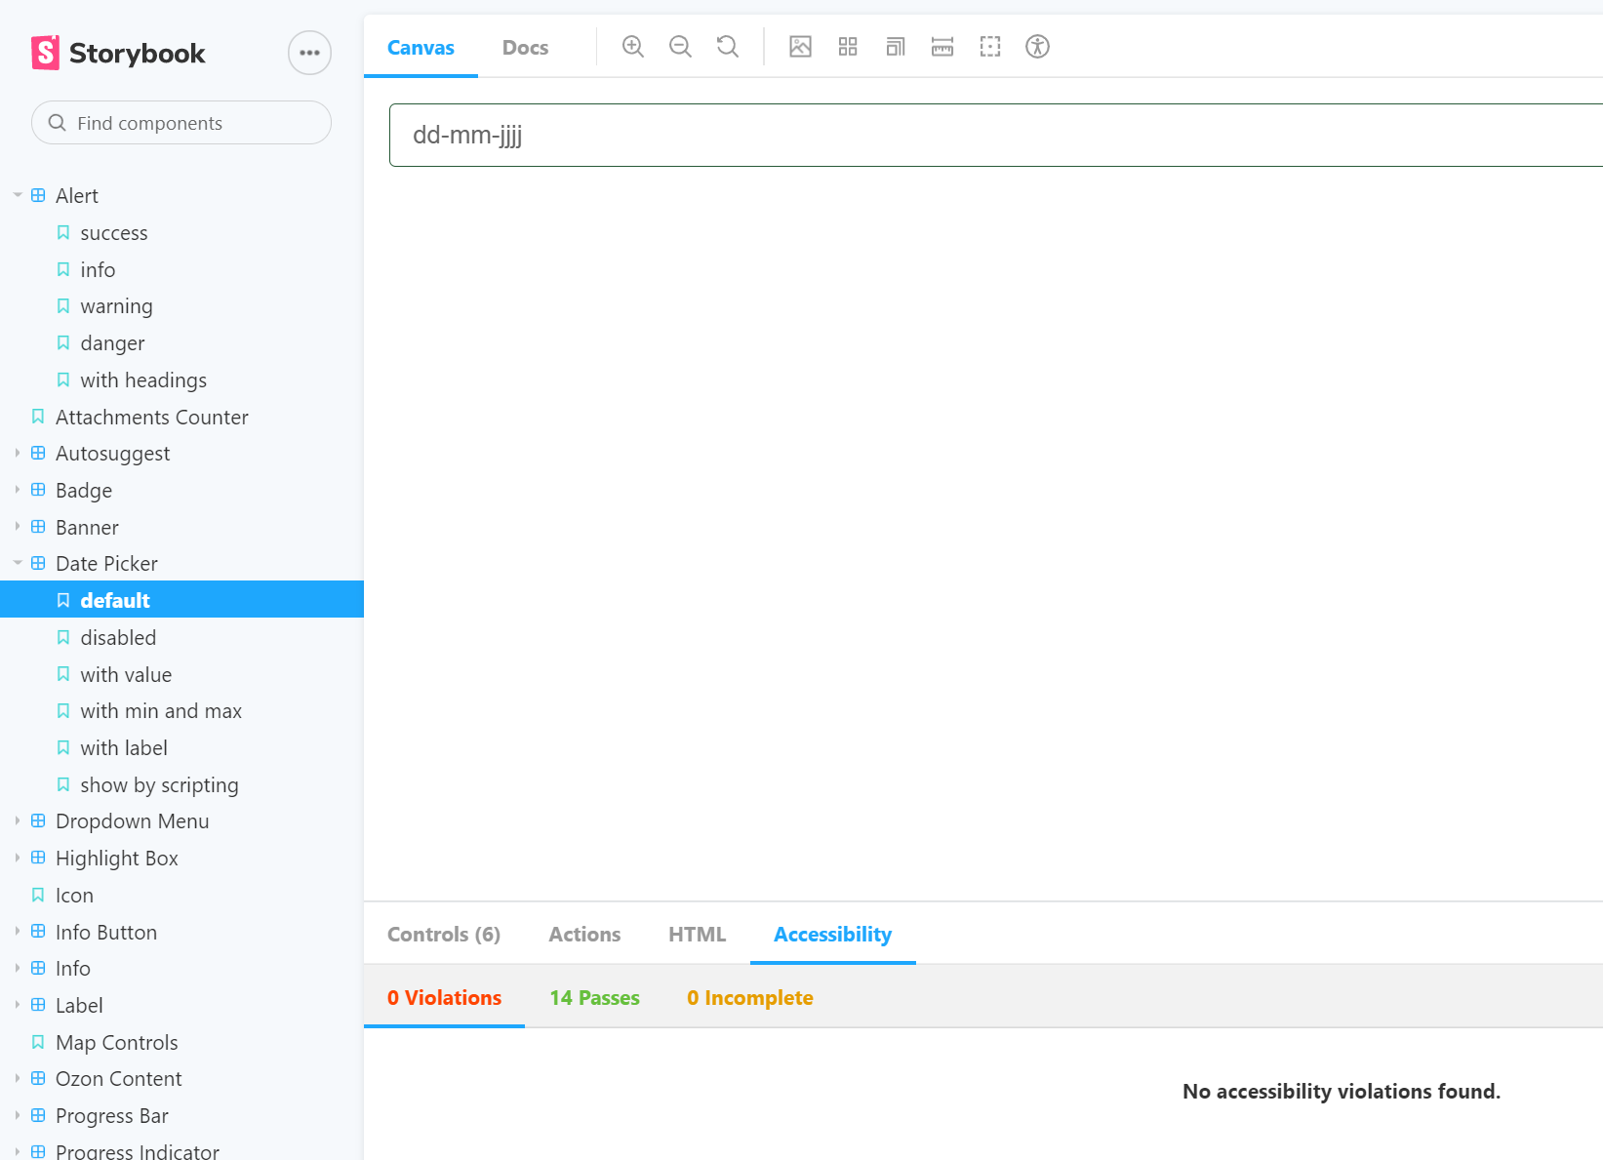
Task: Select the "with min and max" story
Action: 161,710
